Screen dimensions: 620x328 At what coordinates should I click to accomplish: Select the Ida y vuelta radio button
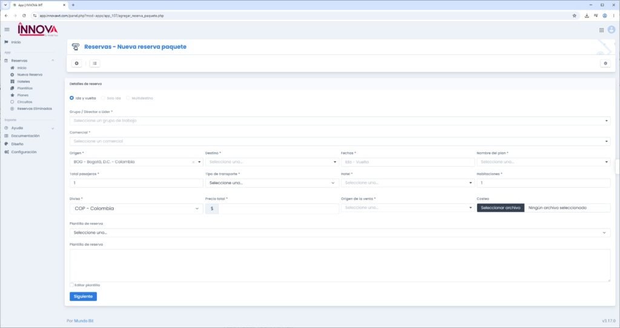click(x=71, y=98)
